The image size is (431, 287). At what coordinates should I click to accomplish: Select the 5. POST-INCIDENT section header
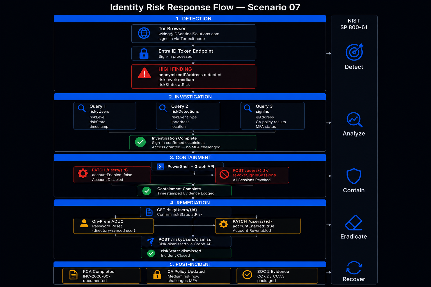coord(190,264)
